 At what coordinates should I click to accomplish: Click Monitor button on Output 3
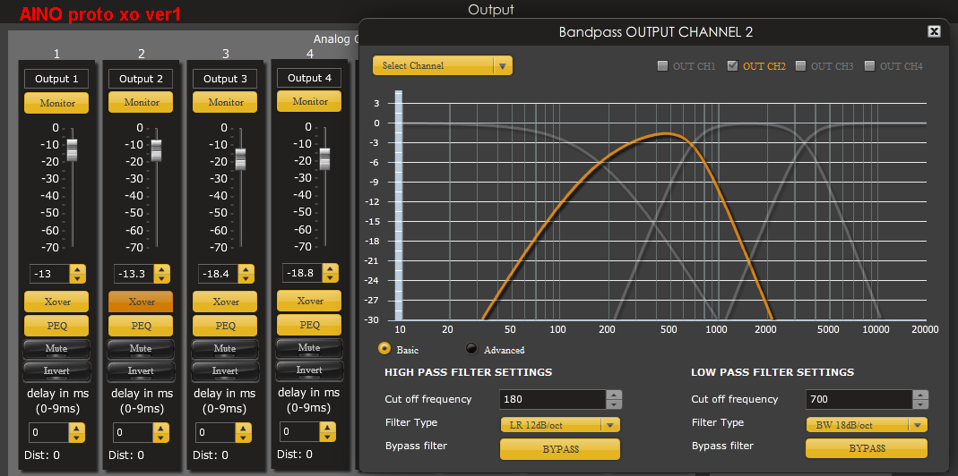[225, 102]
